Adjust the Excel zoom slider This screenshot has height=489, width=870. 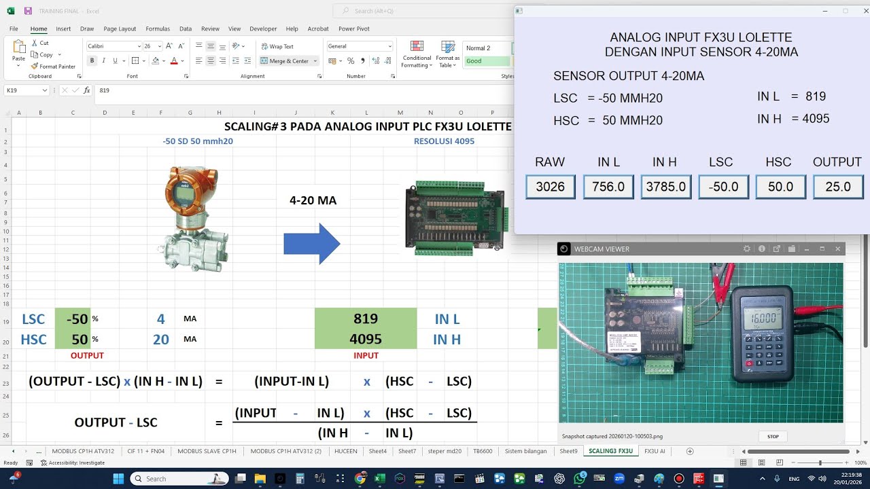[x=820, y=463]
